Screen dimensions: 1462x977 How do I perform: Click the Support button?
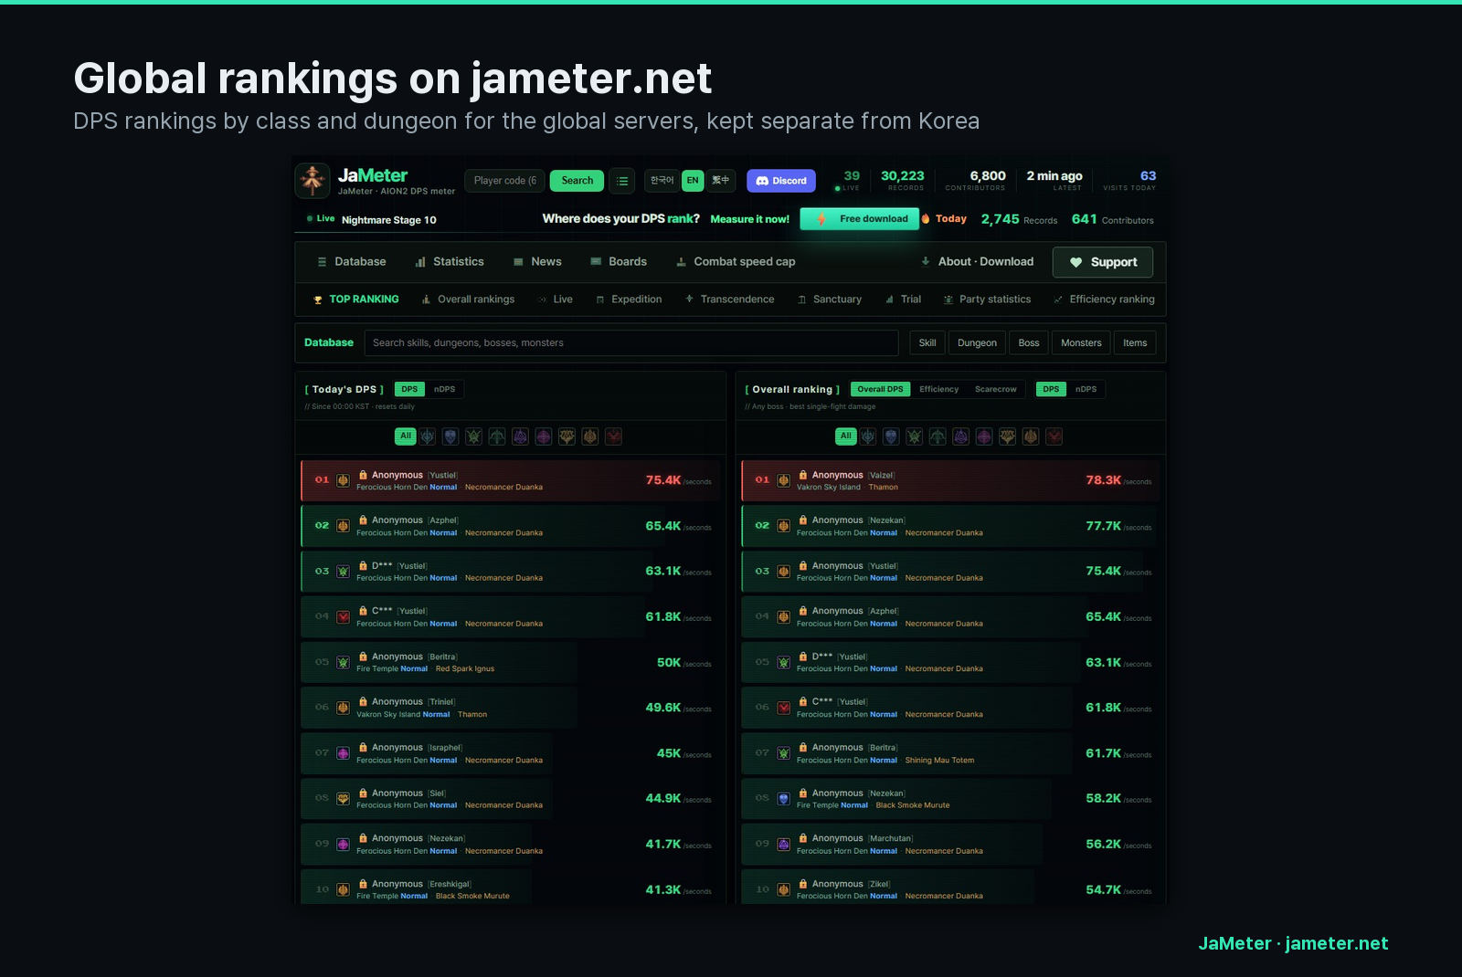coord(1102,262)
